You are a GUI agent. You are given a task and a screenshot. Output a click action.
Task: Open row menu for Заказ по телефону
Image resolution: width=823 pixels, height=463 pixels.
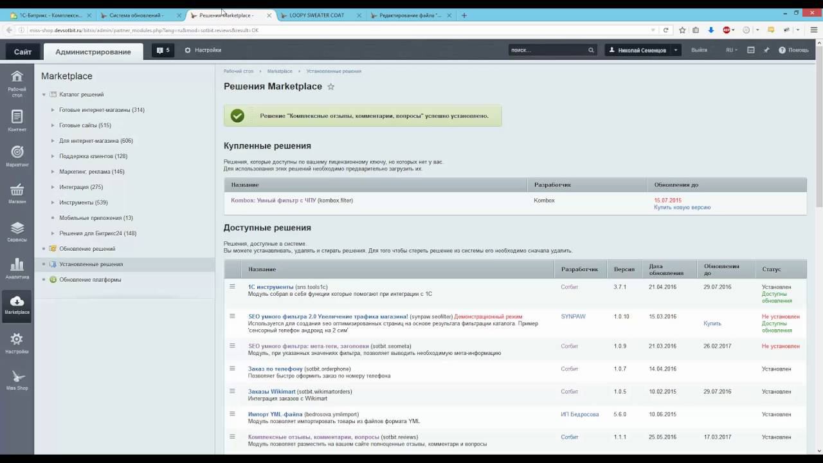pos(232,368)
